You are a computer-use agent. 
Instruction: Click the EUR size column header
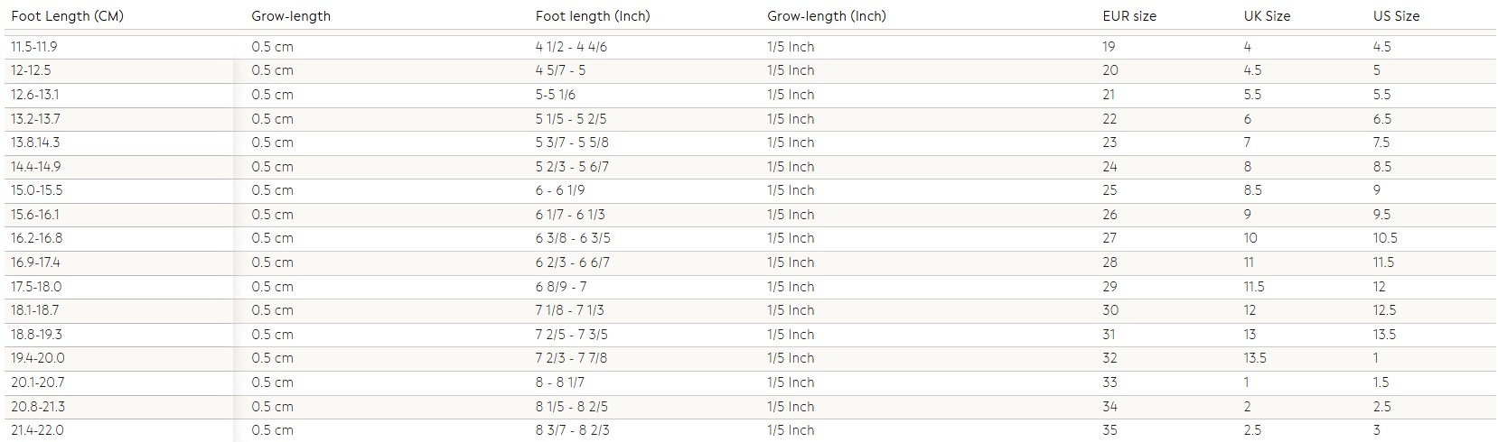coord(1129,16)
